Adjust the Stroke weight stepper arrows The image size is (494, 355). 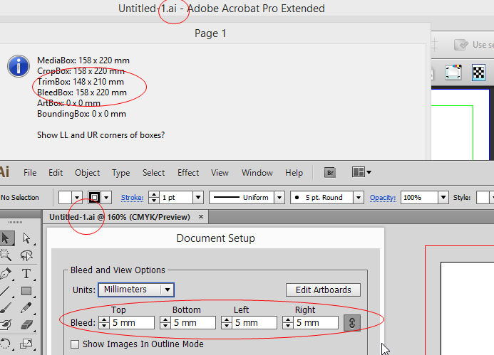(154, 198)
